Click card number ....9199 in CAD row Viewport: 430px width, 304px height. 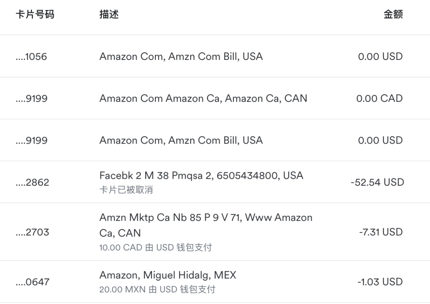click(x=31, y=98)
